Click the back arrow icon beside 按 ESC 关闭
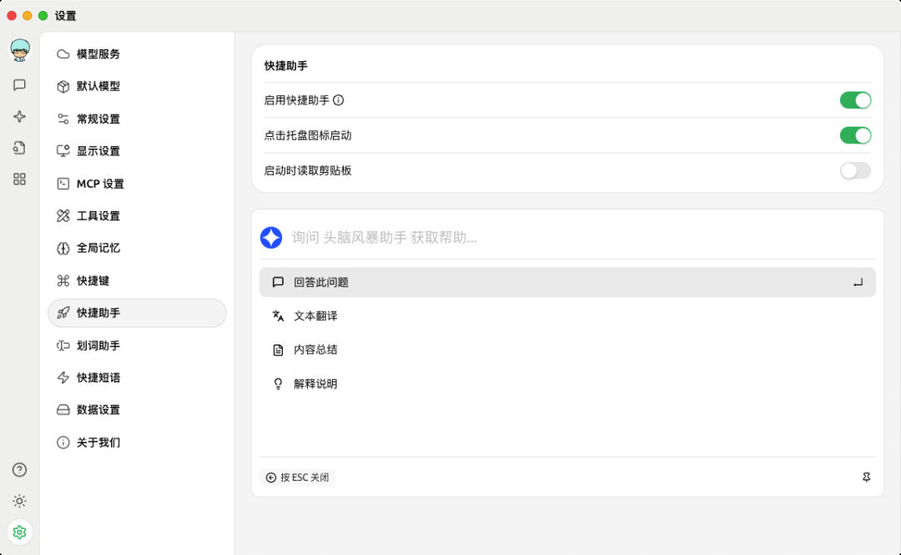901x555 pixels. [x=270, y=477]
